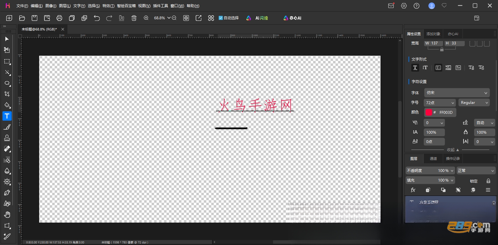Click the Undo arrow
Viewport: 498px width, 245px height.
coord(97,18)
